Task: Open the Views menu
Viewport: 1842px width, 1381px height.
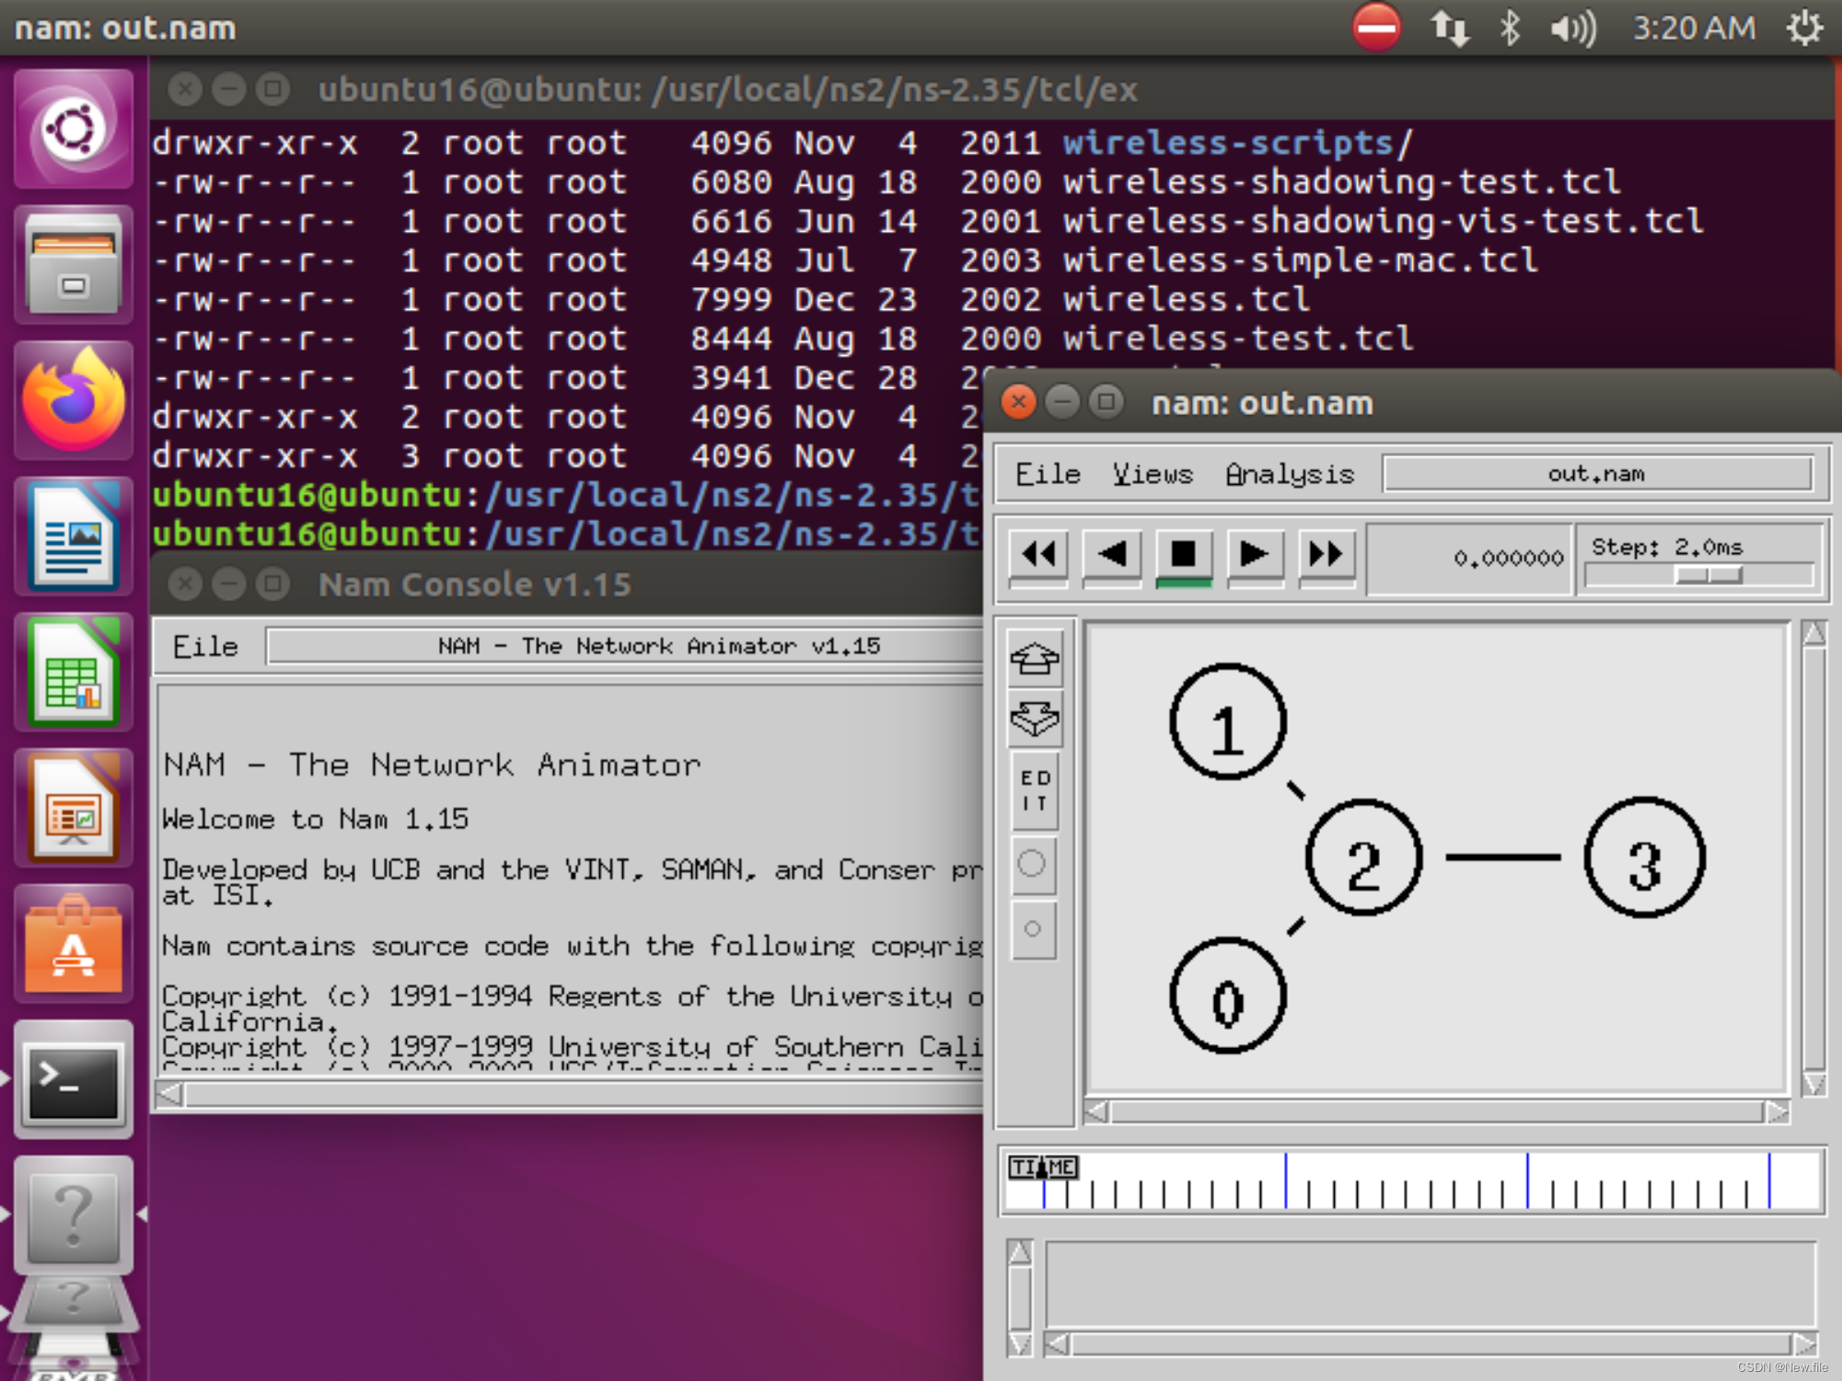Action: point(1151,474)
